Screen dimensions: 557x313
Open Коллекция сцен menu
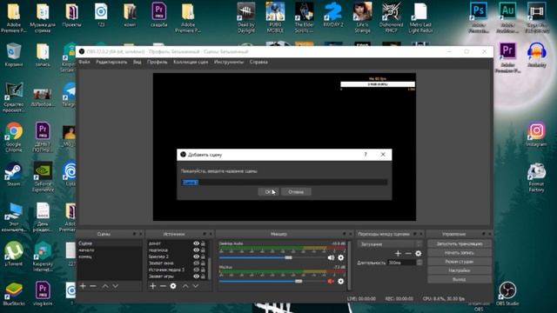191,62
